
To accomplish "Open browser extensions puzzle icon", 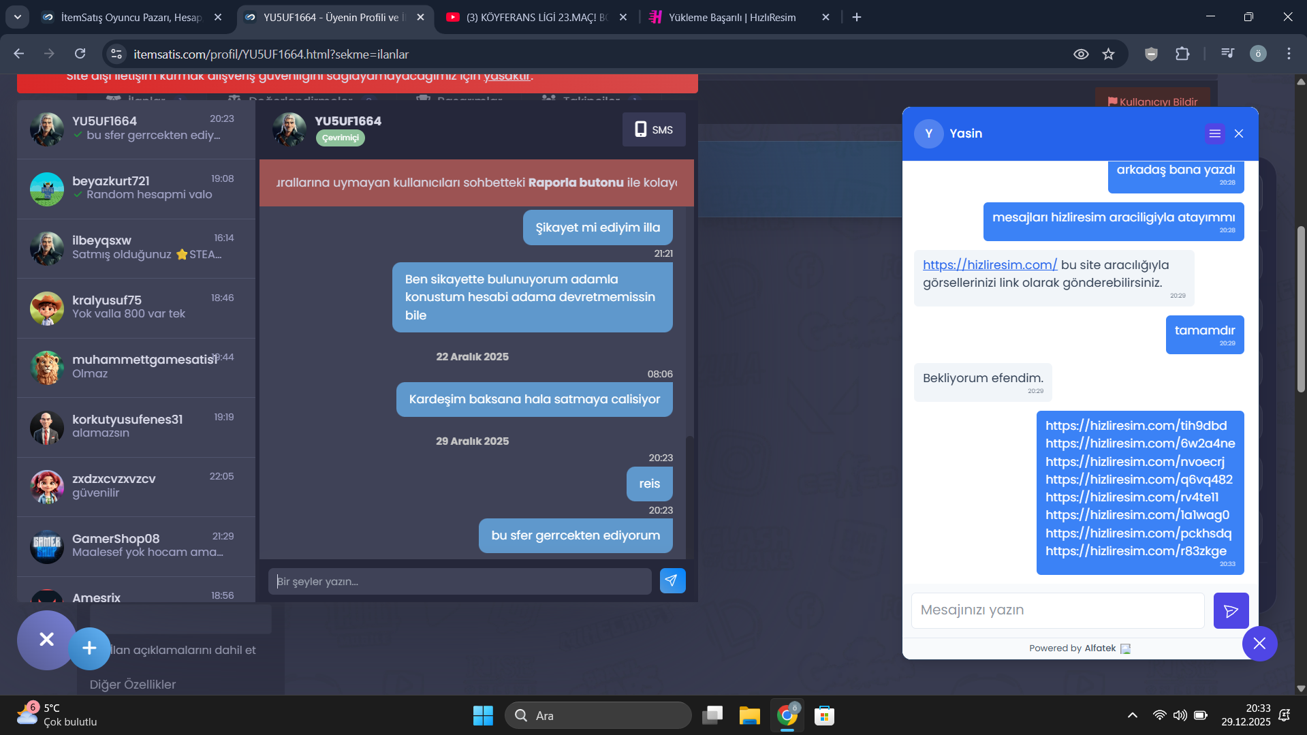I will [1182, 54].
